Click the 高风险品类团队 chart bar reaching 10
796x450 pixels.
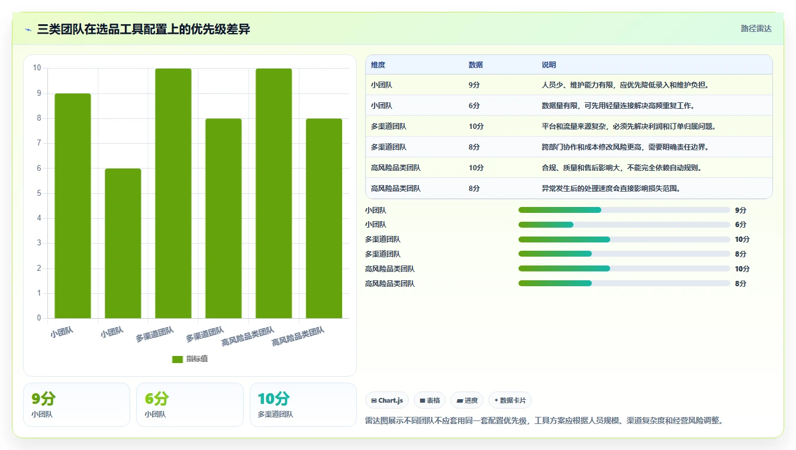[274, 193]
